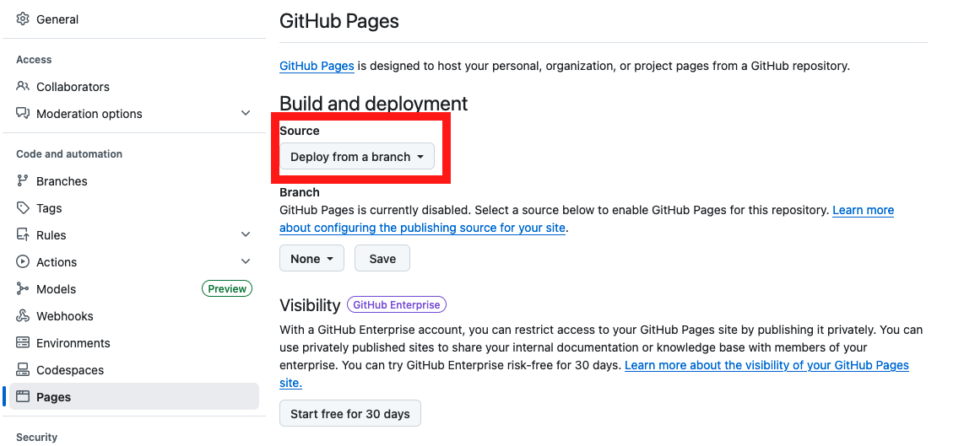Click the GitHub Enterprise badge

[396, 305]
